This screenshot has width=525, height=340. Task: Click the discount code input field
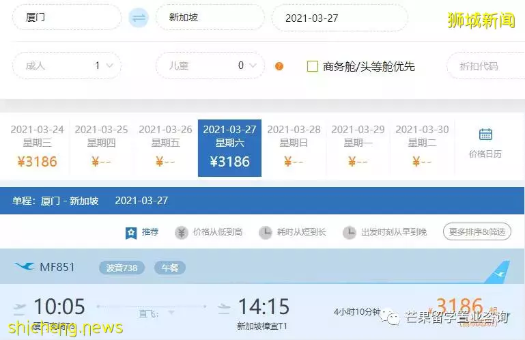tap(485, 66)
